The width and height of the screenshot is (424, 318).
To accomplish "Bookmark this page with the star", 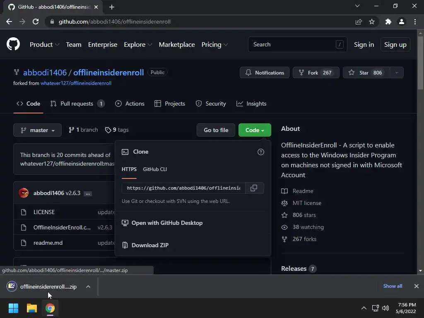I will pos(372,22).
